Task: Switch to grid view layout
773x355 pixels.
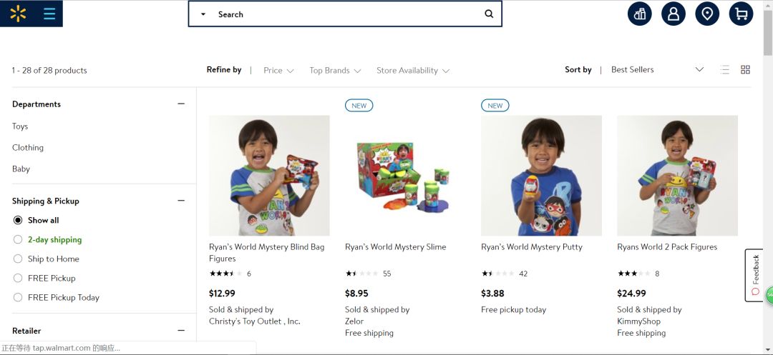Action: [x=745, y=69]
